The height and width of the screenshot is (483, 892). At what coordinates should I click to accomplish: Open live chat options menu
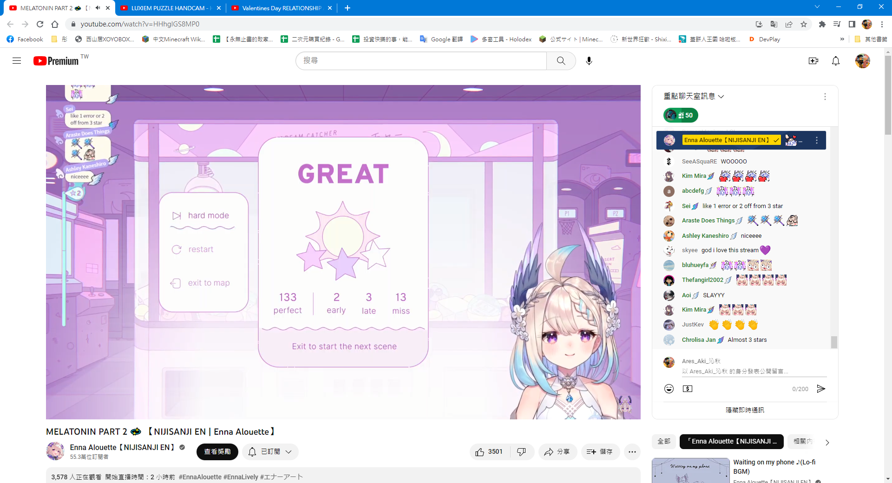click(825, 97)
